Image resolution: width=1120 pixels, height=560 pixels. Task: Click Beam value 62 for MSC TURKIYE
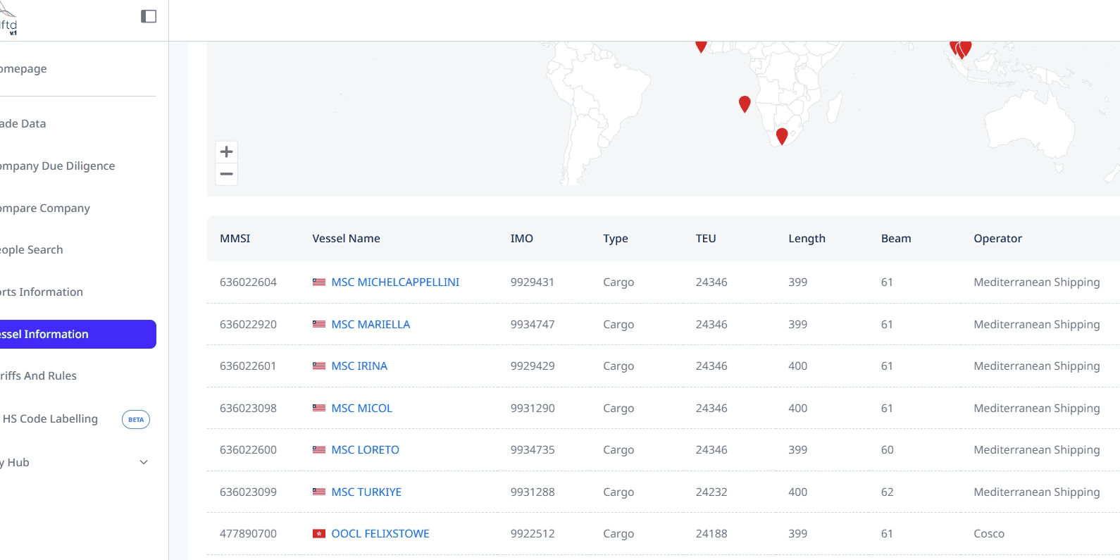click(887, 492)
